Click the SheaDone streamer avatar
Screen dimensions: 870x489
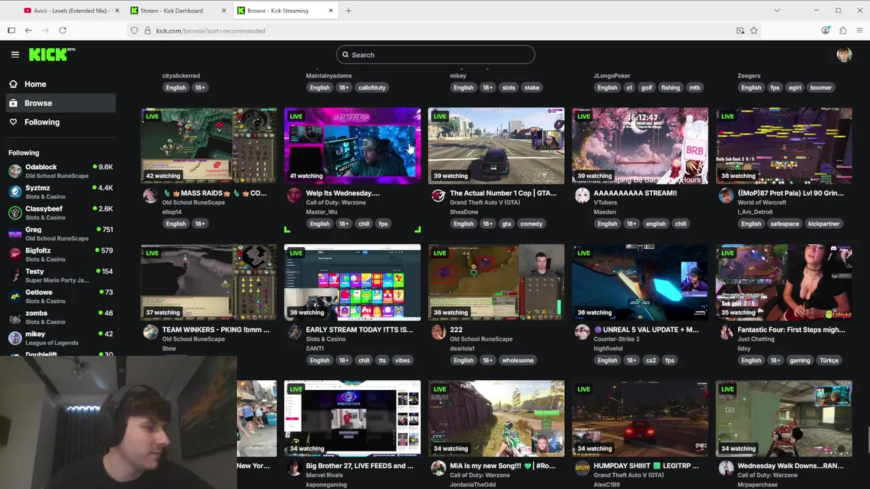coord(438,196)
